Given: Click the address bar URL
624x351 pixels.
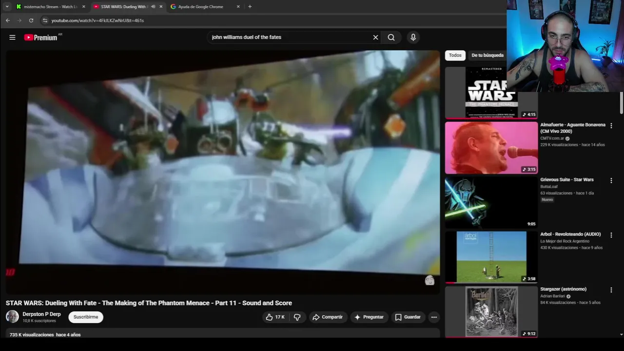Looking at the screenshot, I should (x=97, y=20).
